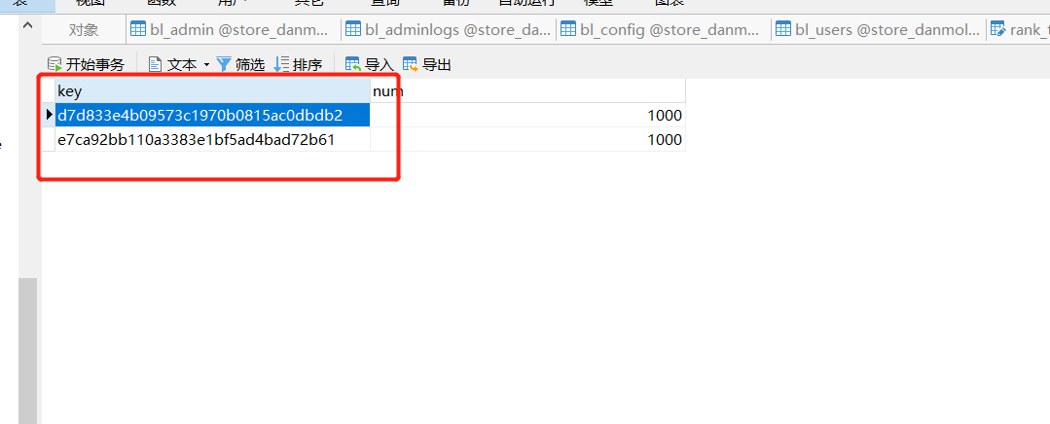The image size is (1050, 424).
Task: Select cell d7d833e4b09573c1970b0815ac0dbdb2
Action: pyautogui.click(x=213, y=115)
